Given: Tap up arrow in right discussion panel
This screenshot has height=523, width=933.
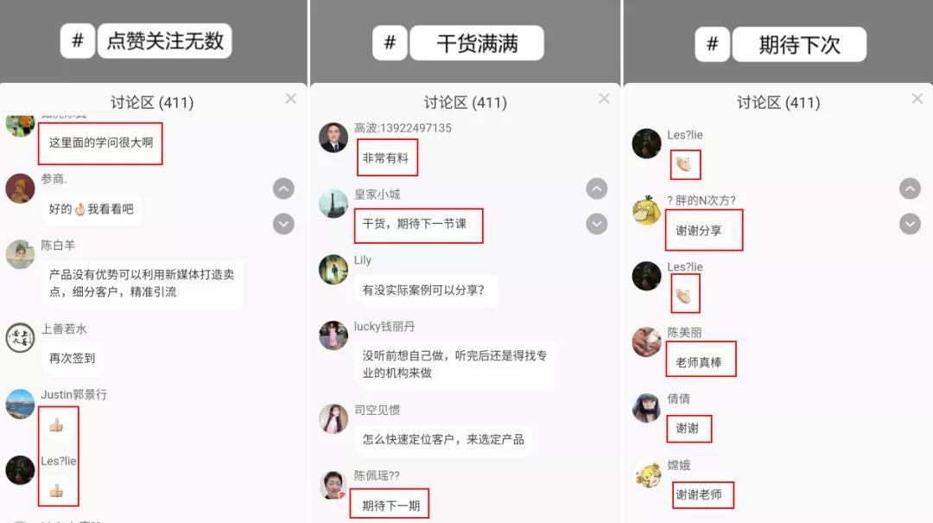Looking at the screenshot, I should tap(910, 188).
